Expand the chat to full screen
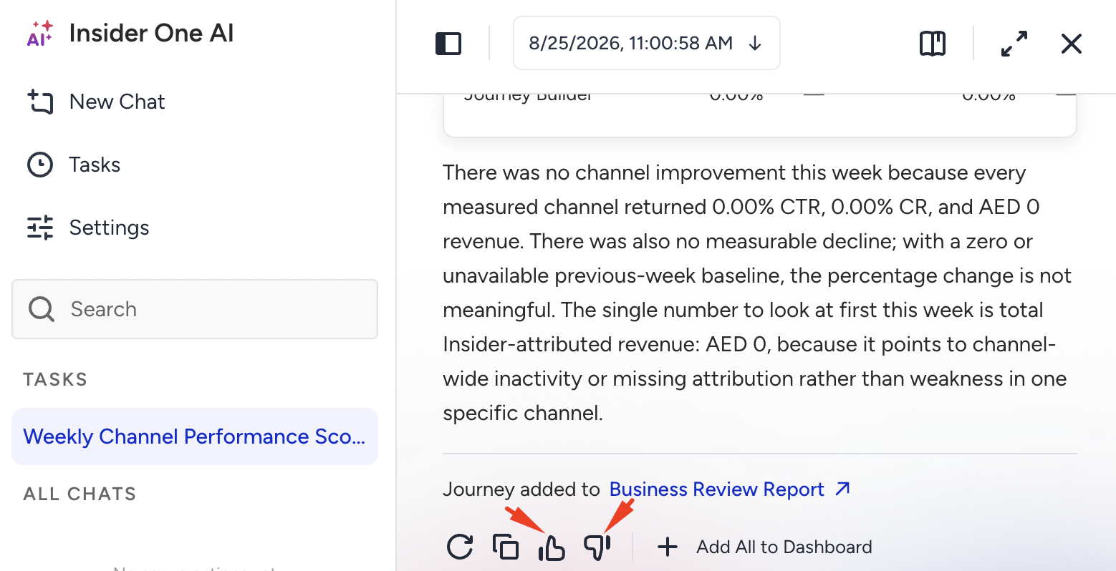Viewport: 1116px width, 571px height. click(x=1014, y=44)
